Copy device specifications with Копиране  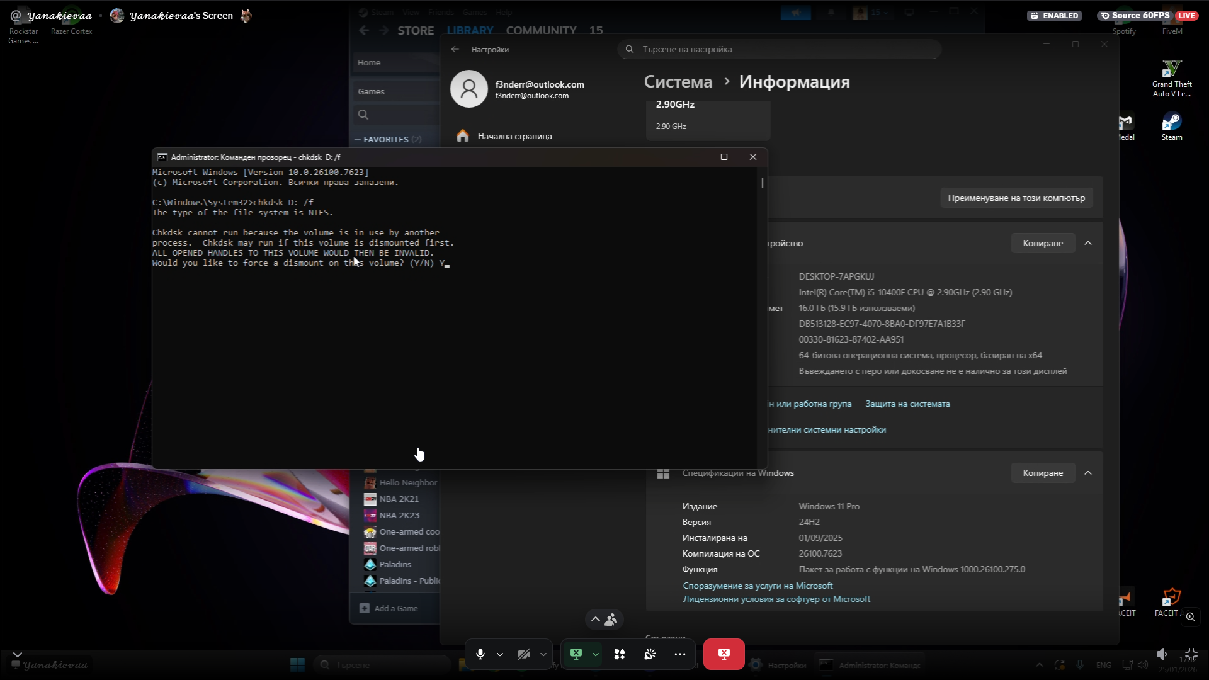(1043, 243)
